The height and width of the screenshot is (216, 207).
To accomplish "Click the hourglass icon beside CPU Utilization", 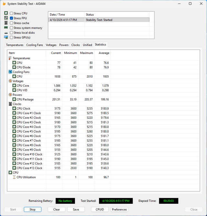I will [x=14, y=177].
